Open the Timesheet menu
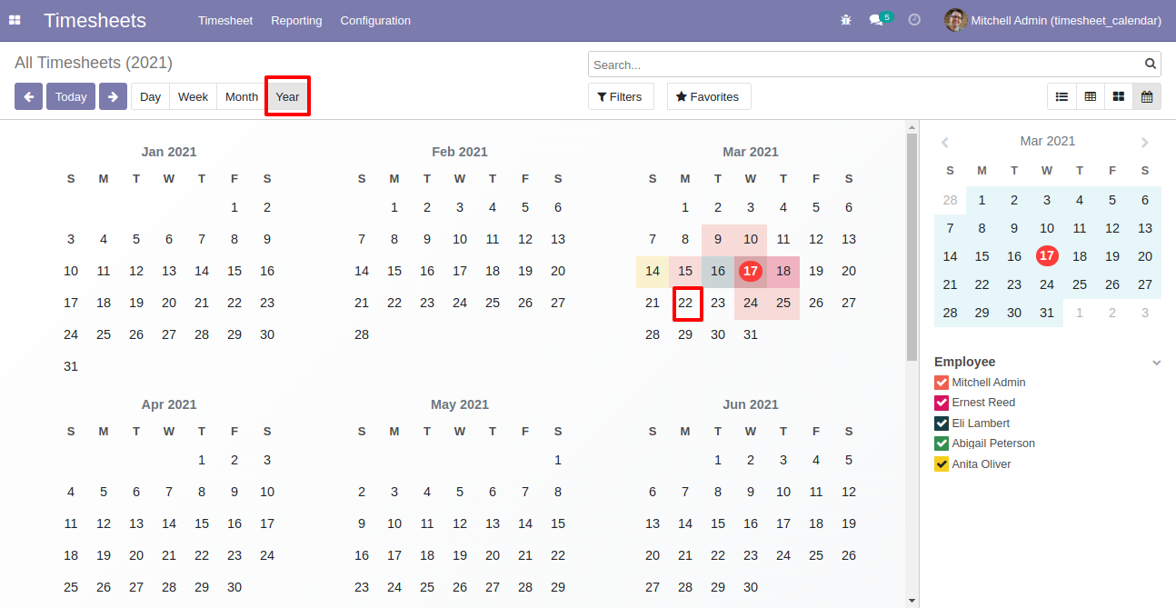This screenshot has width=1176, height=608. pyautogui.click(x=225, y=20)
